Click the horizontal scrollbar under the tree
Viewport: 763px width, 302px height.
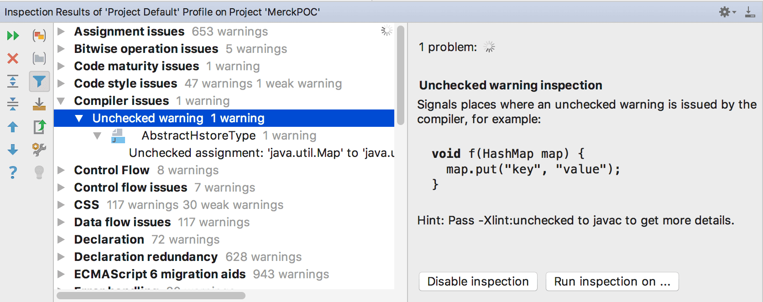pyautogui.click(x=151, y=296)
